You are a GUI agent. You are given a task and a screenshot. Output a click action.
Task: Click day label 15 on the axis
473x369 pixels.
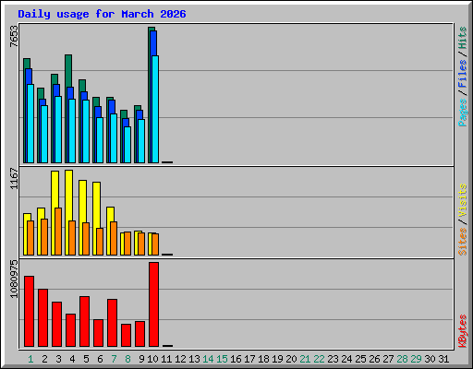(x=222, y=359)
